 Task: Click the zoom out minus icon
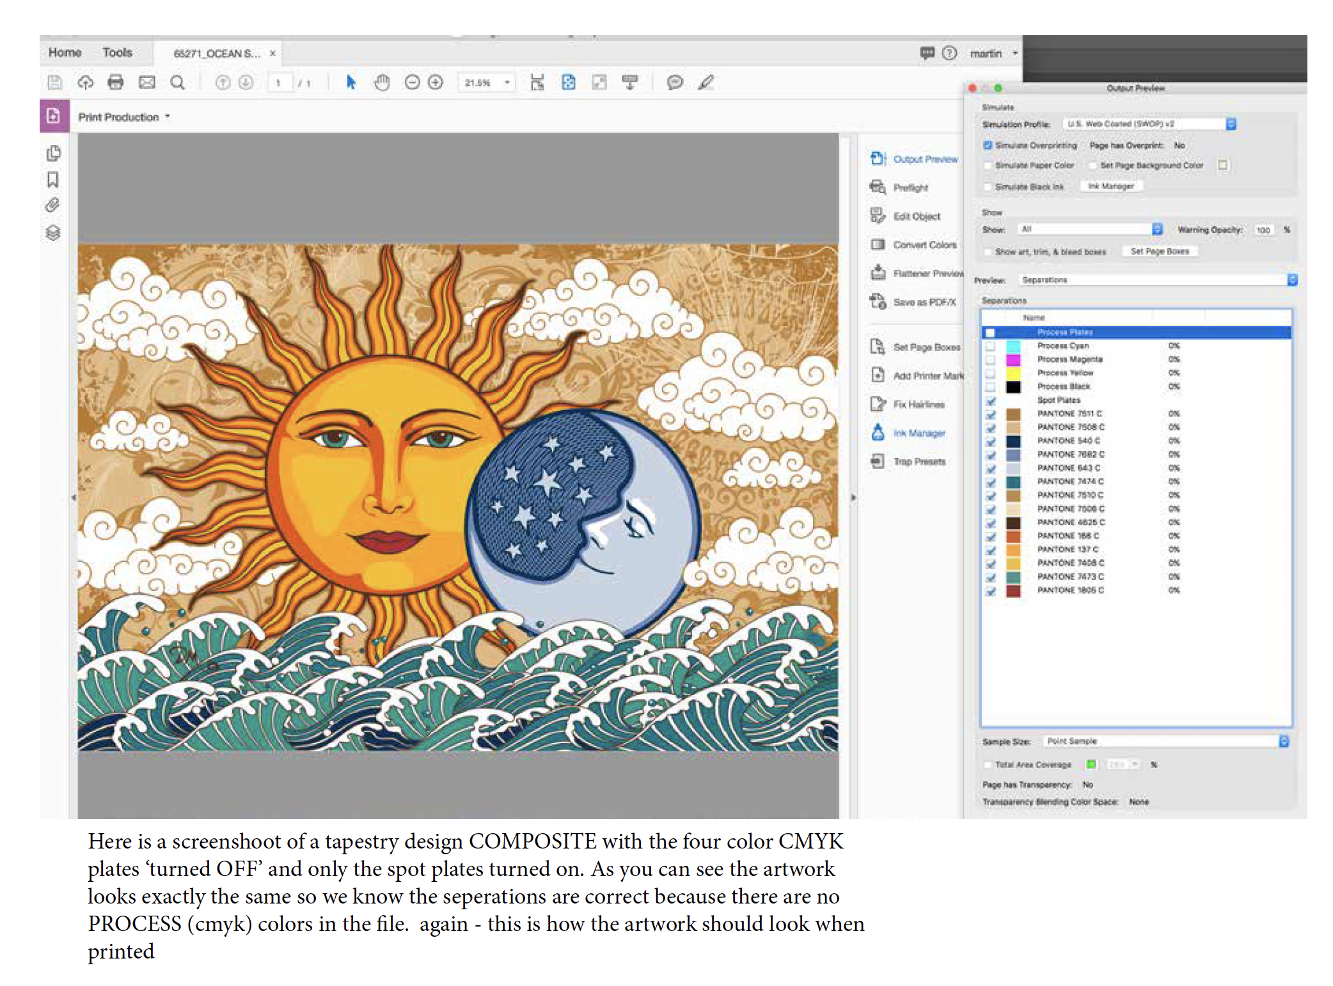pos(413,82)
